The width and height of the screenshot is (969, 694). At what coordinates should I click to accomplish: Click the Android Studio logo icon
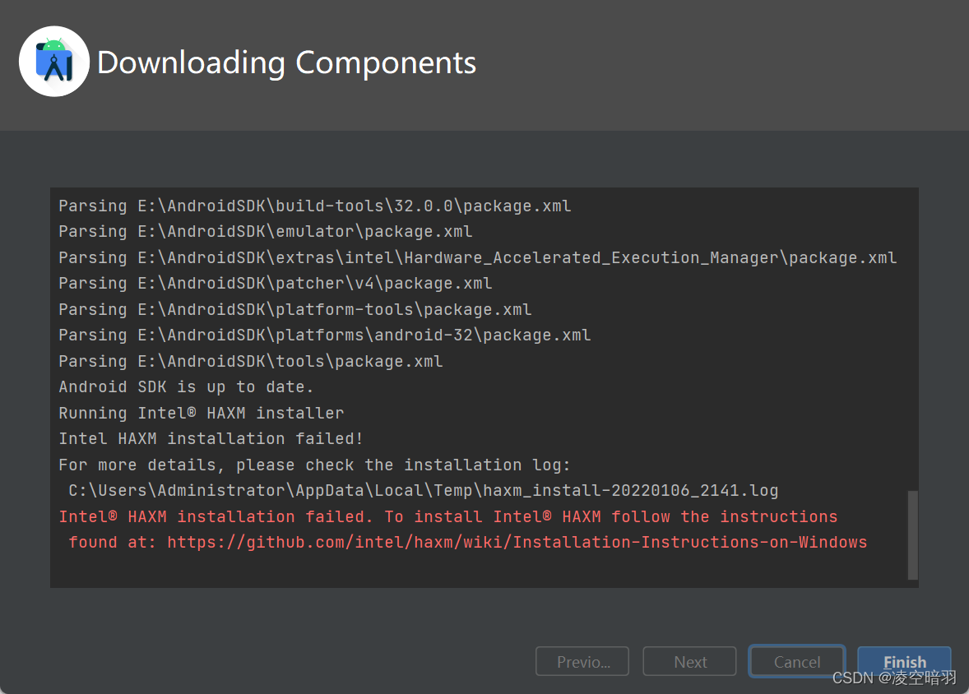pos(54,61)
